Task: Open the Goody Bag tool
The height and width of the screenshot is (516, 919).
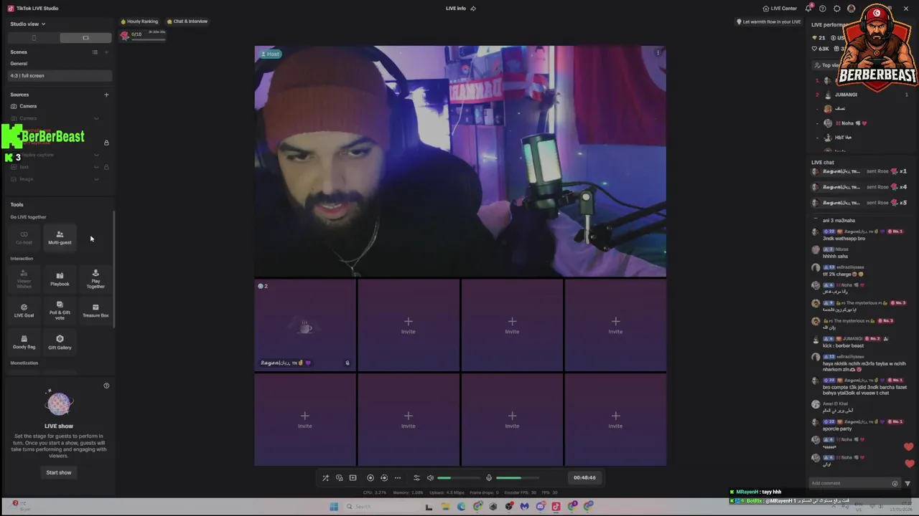Action: [x=24, y=342]
